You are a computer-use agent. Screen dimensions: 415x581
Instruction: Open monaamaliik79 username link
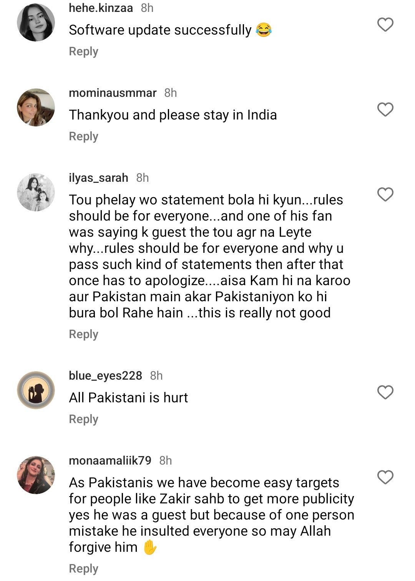[x=110, y=460]
